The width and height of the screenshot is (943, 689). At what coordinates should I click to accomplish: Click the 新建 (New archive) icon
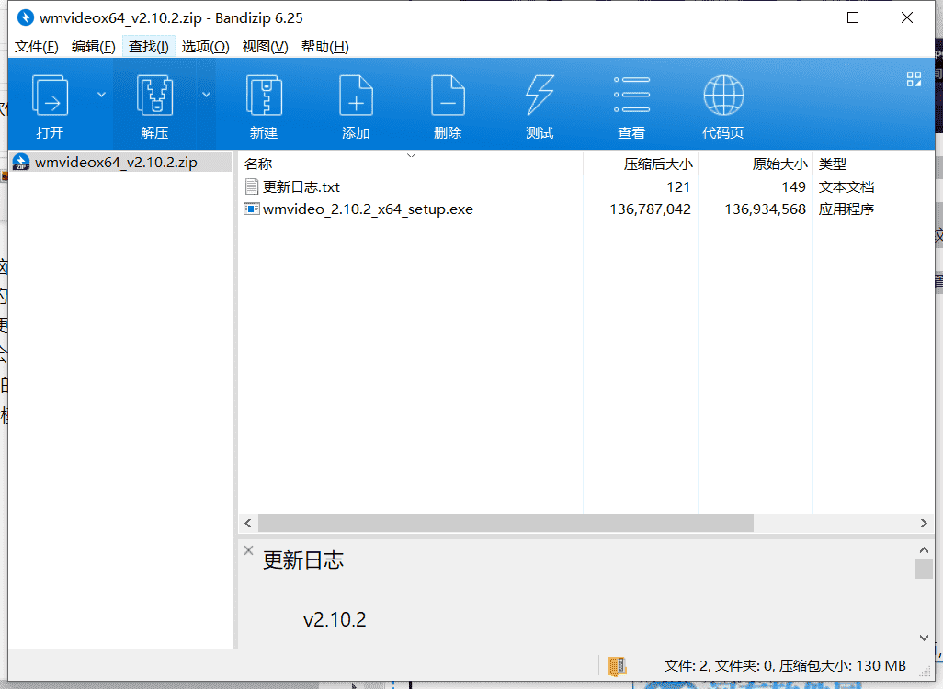[x=264, y=95]
